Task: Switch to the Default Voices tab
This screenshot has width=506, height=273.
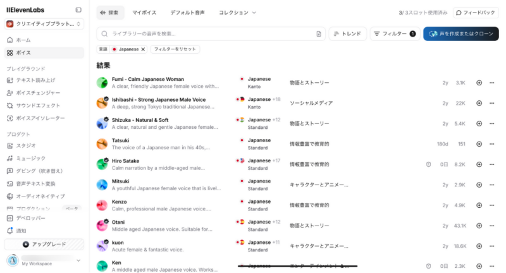Action: coord(187,13)
